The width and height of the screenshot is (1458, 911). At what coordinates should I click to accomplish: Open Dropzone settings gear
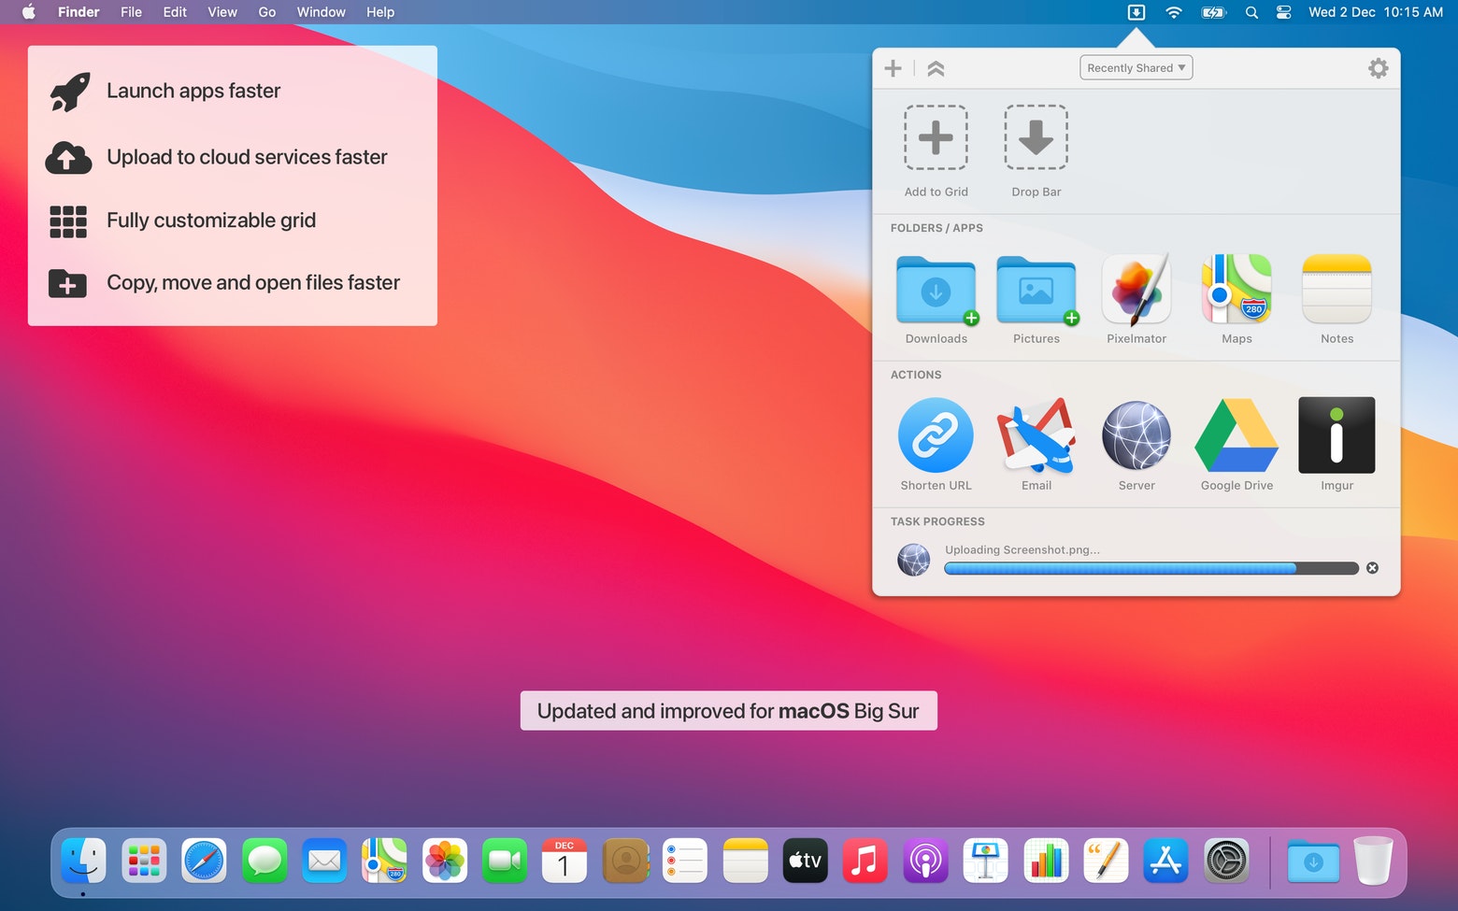tap(1379, 67)
